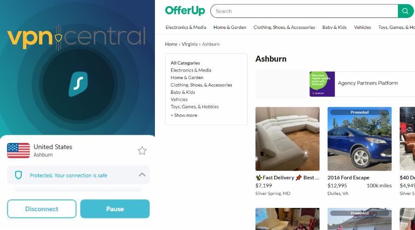415x230 pixels.
Task: Click the Disconnect button
Action: (x=41, y=209)
